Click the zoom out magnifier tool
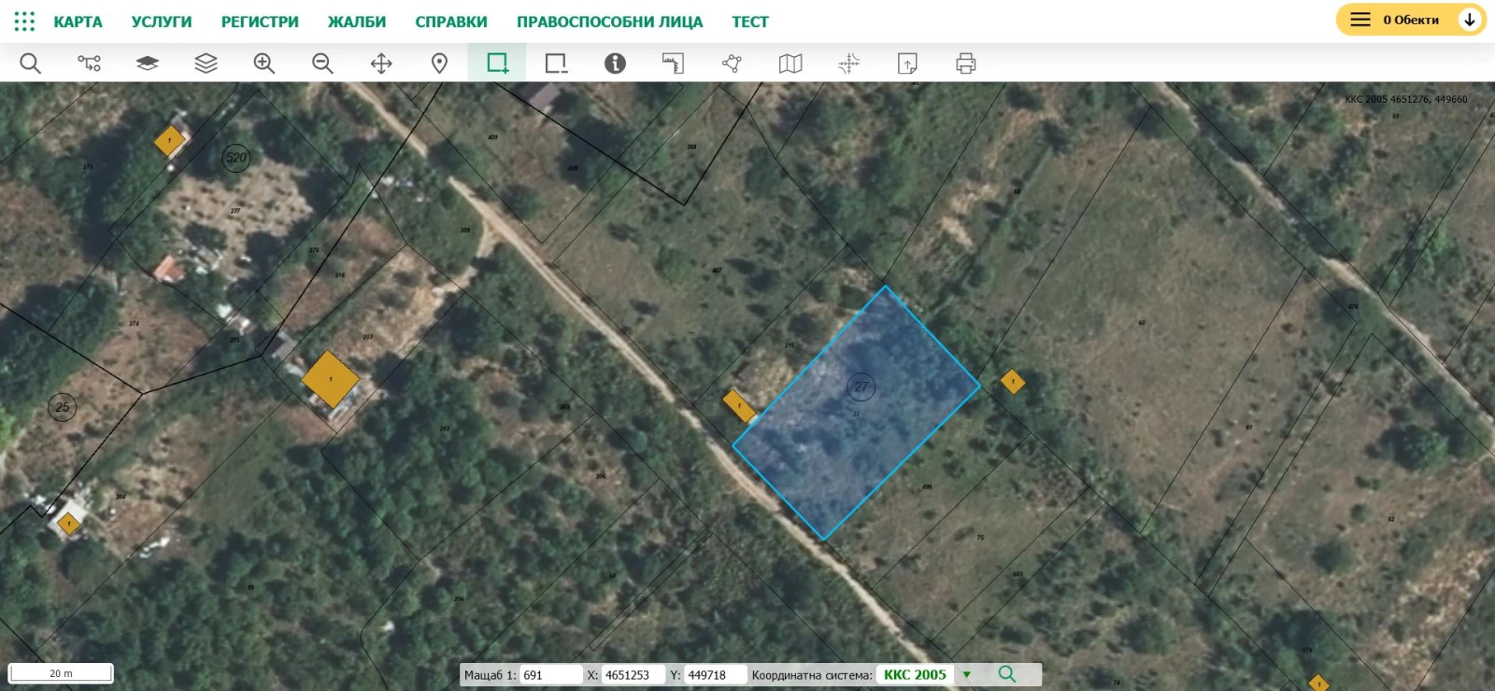The image size is (1495, 691). [322, 63]
